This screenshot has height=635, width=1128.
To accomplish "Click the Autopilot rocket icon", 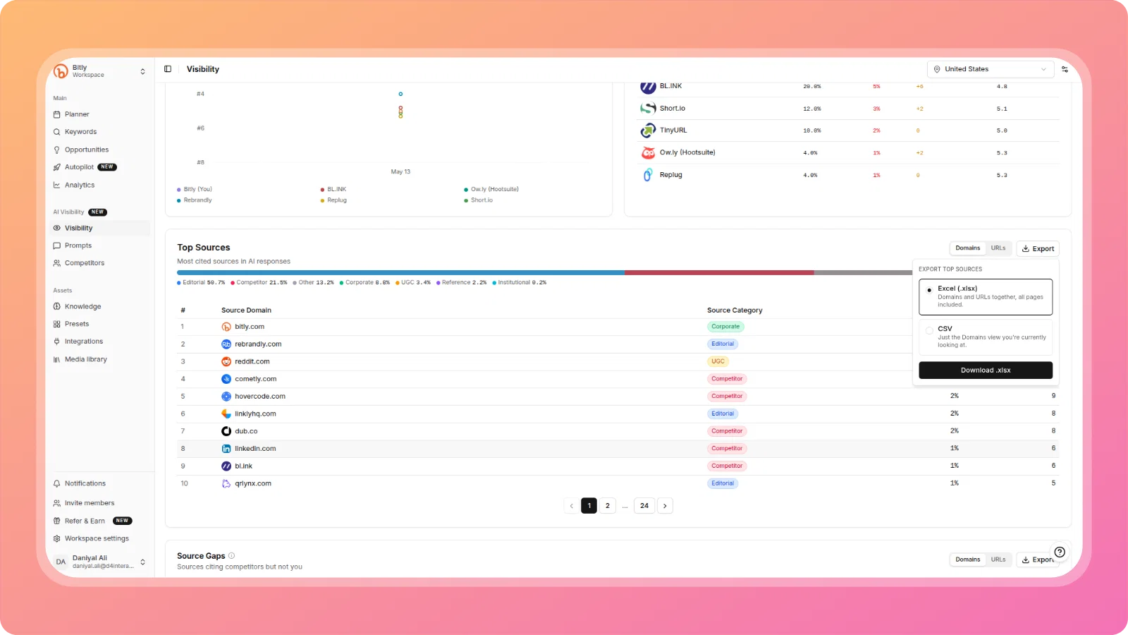I will coord(57,167).
